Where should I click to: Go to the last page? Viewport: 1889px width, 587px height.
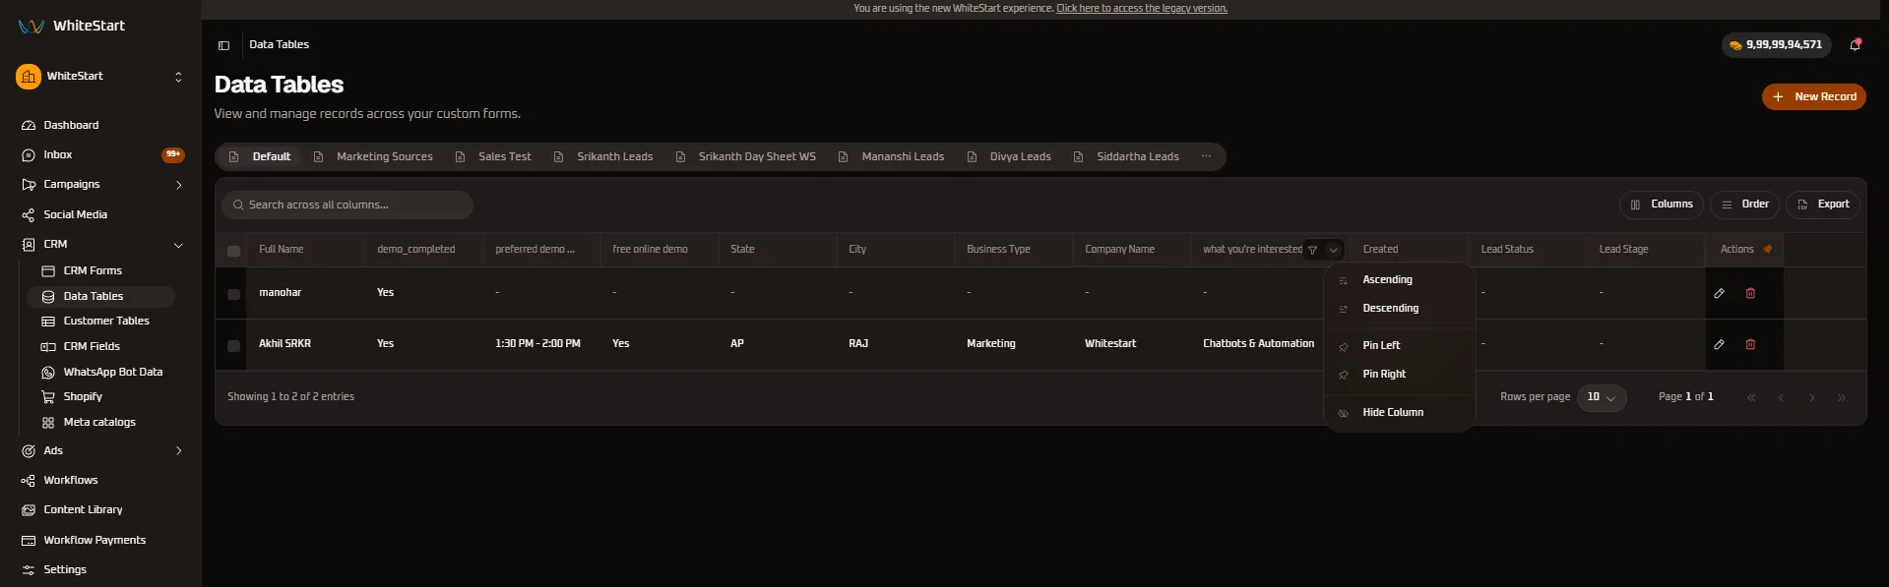[x=1842, y=397]
